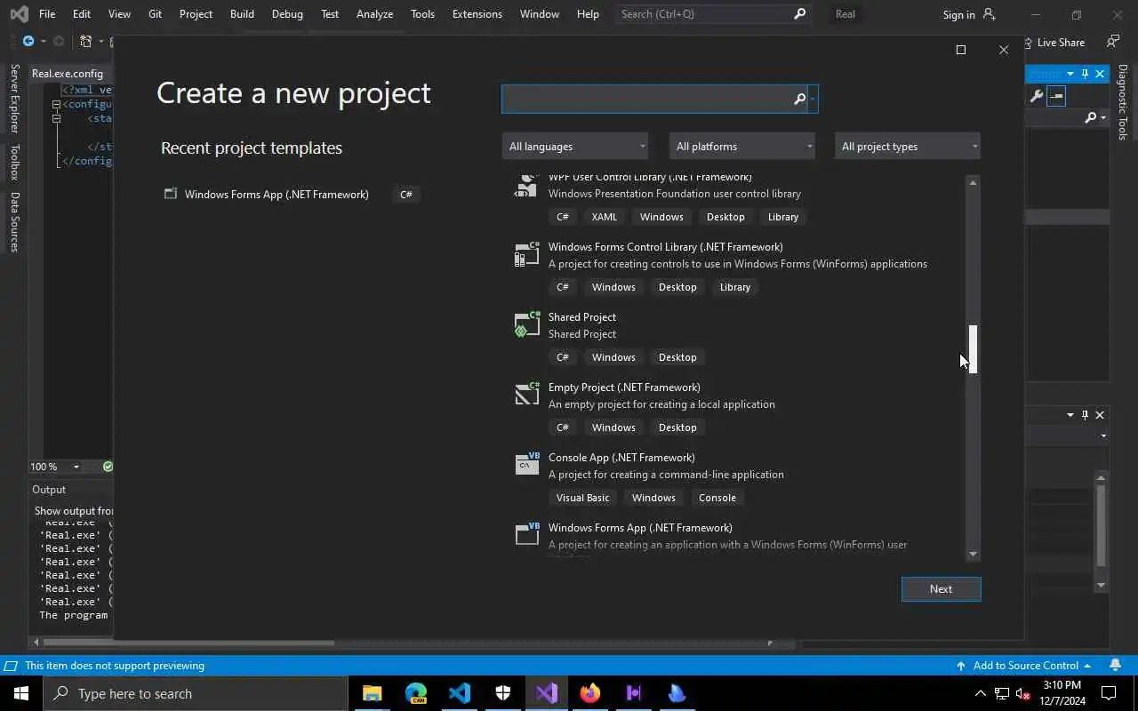Expand the right panel search options arrow
This screenshot has width=1138, height=711.
1103,117
